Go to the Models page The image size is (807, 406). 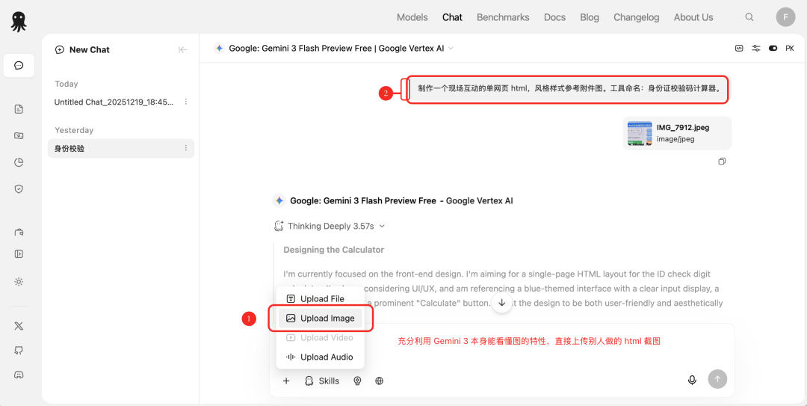(412, 17)
